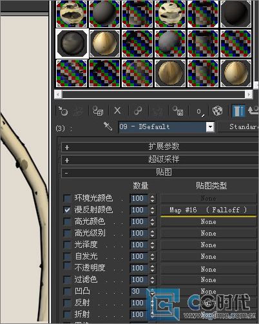Click the Reset Map/Material X icon
Image resolution: width=259 pixels, height=324 pixels.
coord(117,111)
